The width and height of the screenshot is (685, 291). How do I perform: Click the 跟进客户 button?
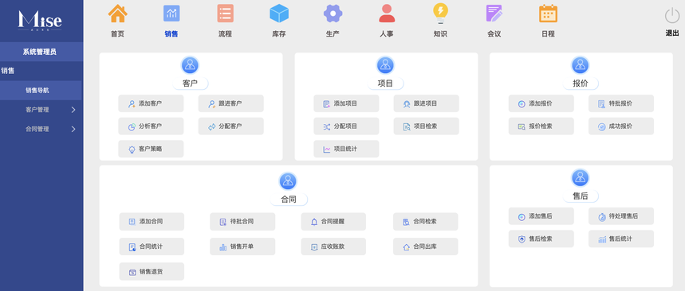tap(231, 103)
